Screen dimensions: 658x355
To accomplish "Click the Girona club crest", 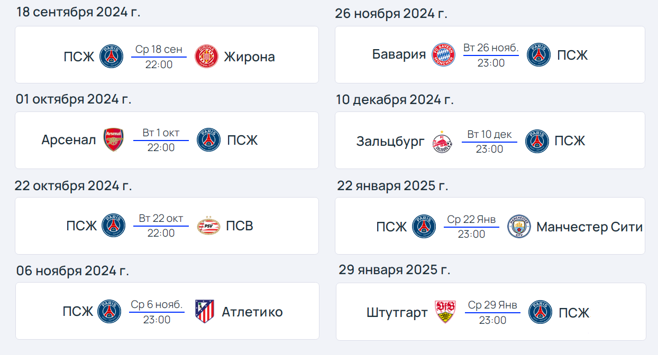I will (x=206, y=57).
